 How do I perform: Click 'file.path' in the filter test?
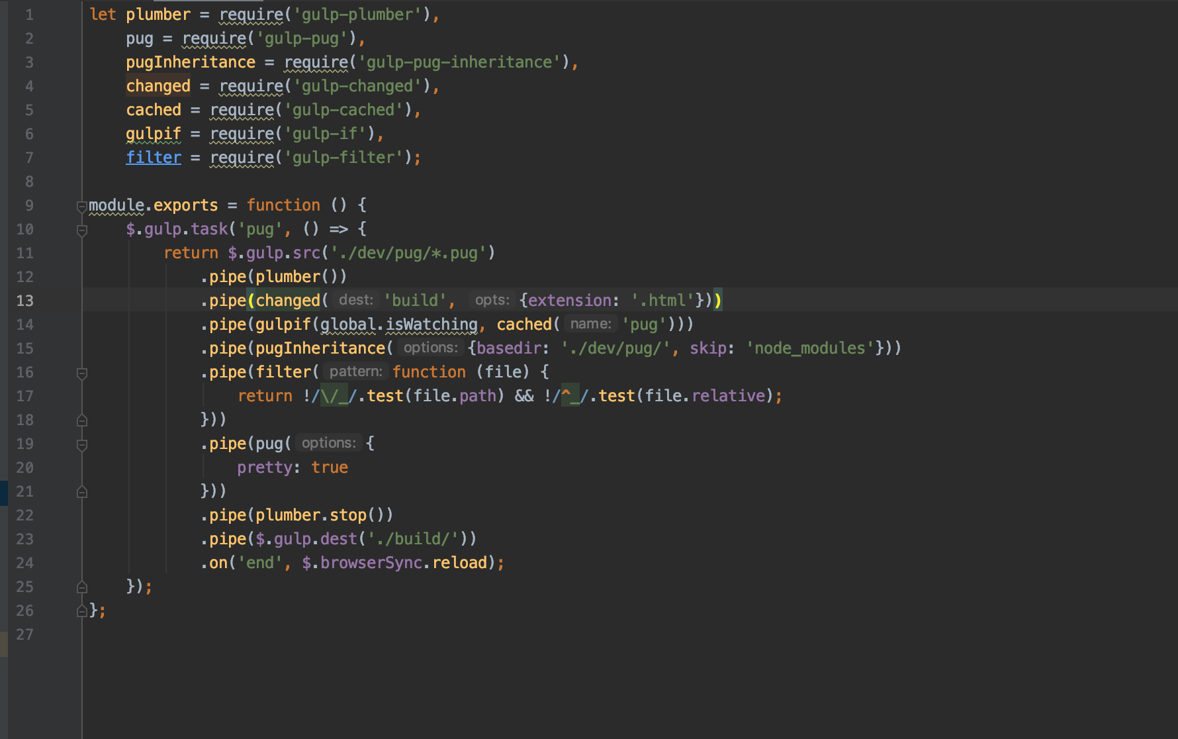pyautogui.click(x=455, y=396)
